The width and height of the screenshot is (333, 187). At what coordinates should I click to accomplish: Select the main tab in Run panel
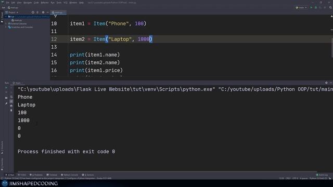17,83
